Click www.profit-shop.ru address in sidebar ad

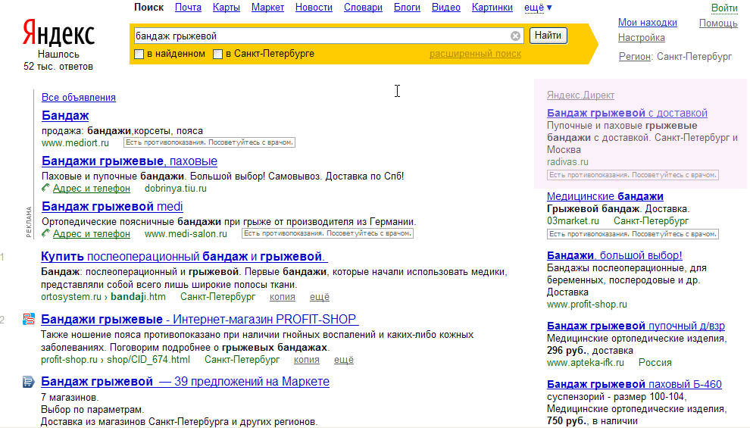point(587,304)
